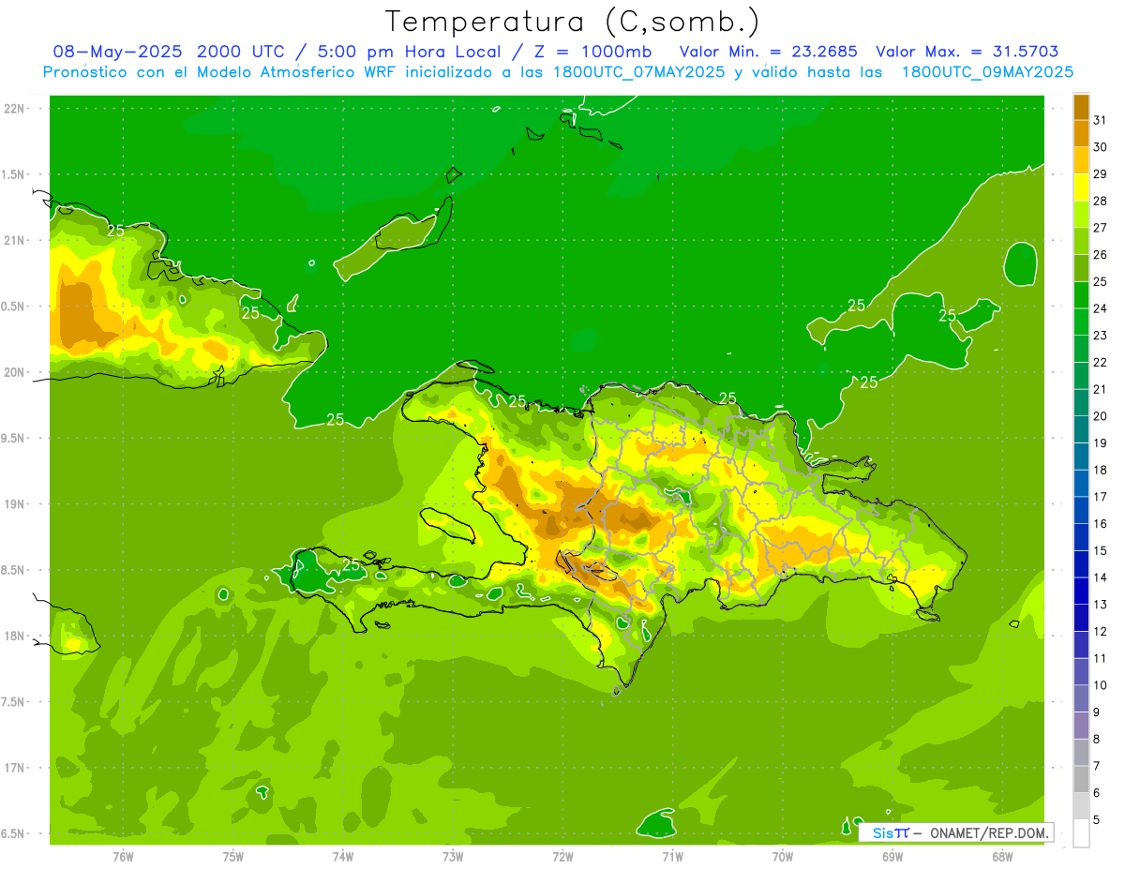This screenshot has width=1125, height=869.
Task: Select the blue legend swatch between 15 and 16
Action: point(1081,537)
